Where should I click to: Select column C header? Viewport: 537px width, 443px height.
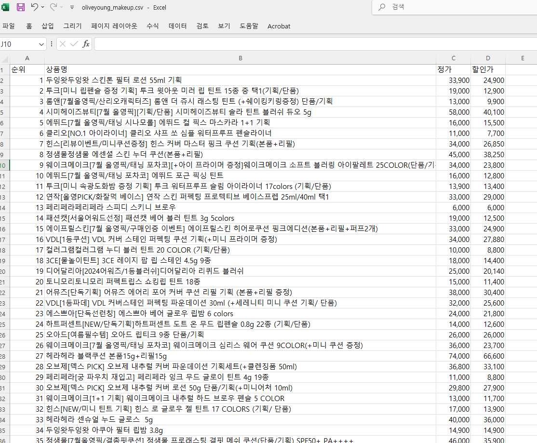(454, 58)
